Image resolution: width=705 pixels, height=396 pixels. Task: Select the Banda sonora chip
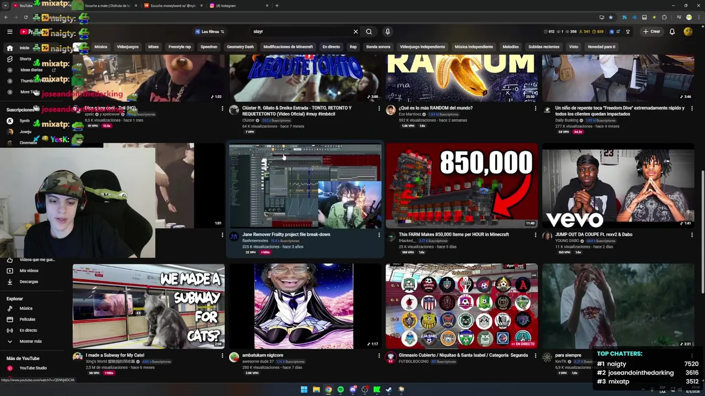point(378,47)
